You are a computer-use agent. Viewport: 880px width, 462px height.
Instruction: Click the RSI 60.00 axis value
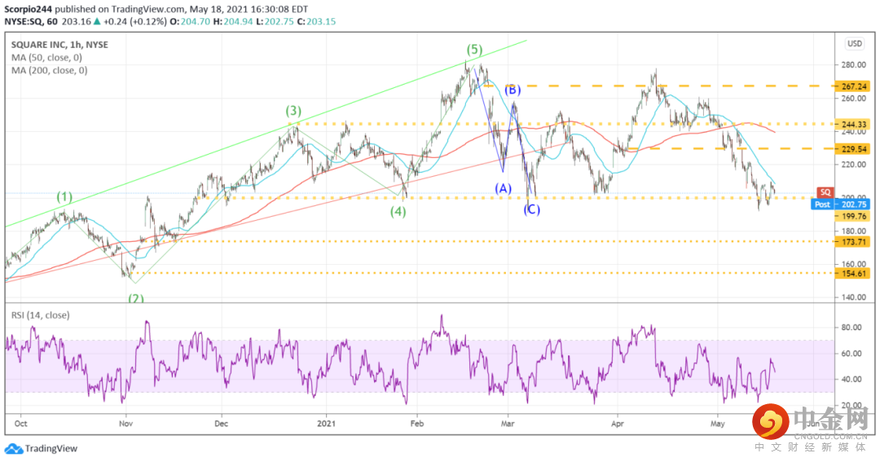pos(852,353)
